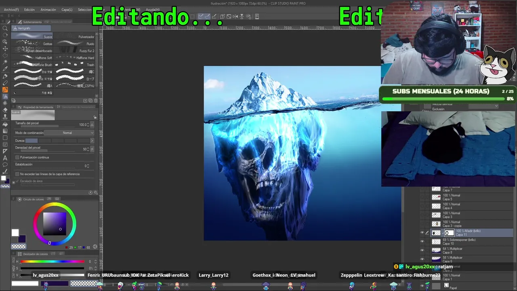Select the Ruido sub tool
Viewport: 517px width, 291px height.
click(x=75, y=44)
